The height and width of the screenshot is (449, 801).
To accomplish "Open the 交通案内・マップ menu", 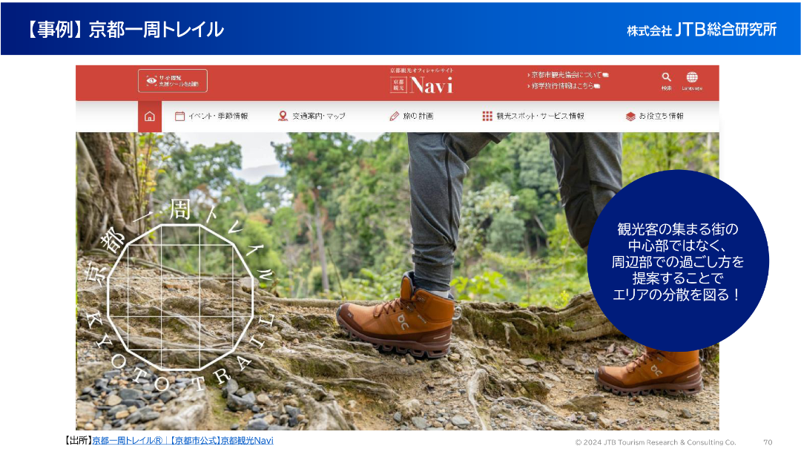I will coord(318,117).
